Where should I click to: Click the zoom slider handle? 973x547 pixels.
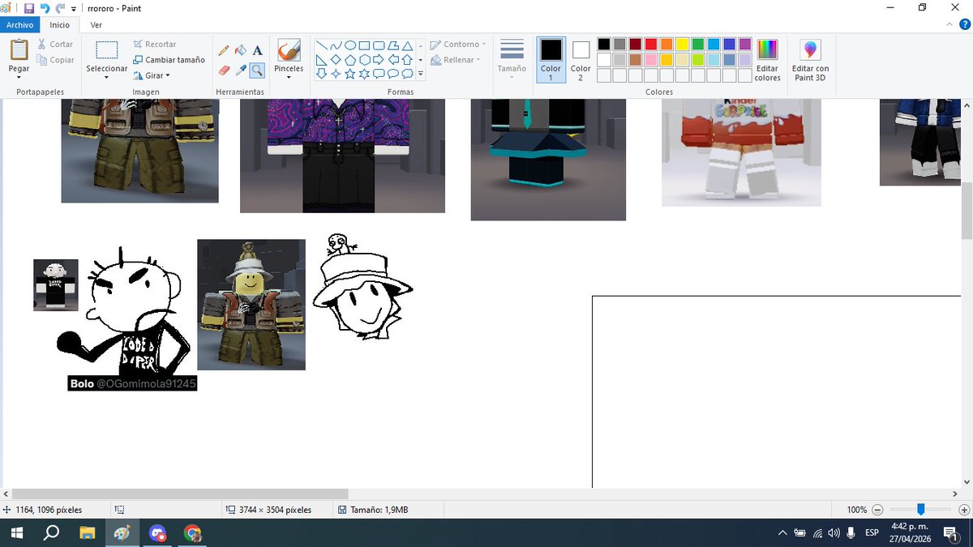point(921,510)
